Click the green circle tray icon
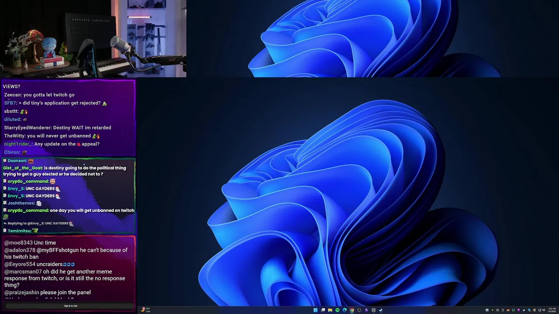 (514, 310)
